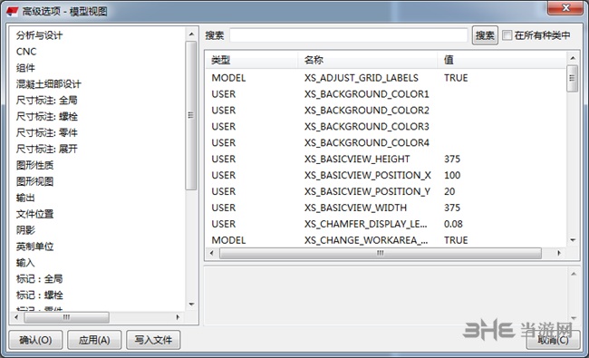Select 尺寸标注: 展开 category
Image resolution: width=589 pixels, height=358 pixels.
(x=46, y=150)
